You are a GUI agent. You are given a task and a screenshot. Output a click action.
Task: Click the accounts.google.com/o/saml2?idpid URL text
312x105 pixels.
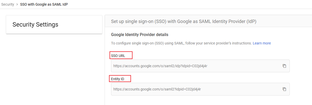(x=157, y=89)
